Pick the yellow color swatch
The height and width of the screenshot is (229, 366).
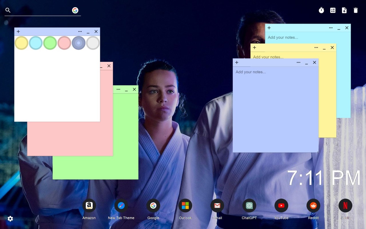(x=21, y=43)
